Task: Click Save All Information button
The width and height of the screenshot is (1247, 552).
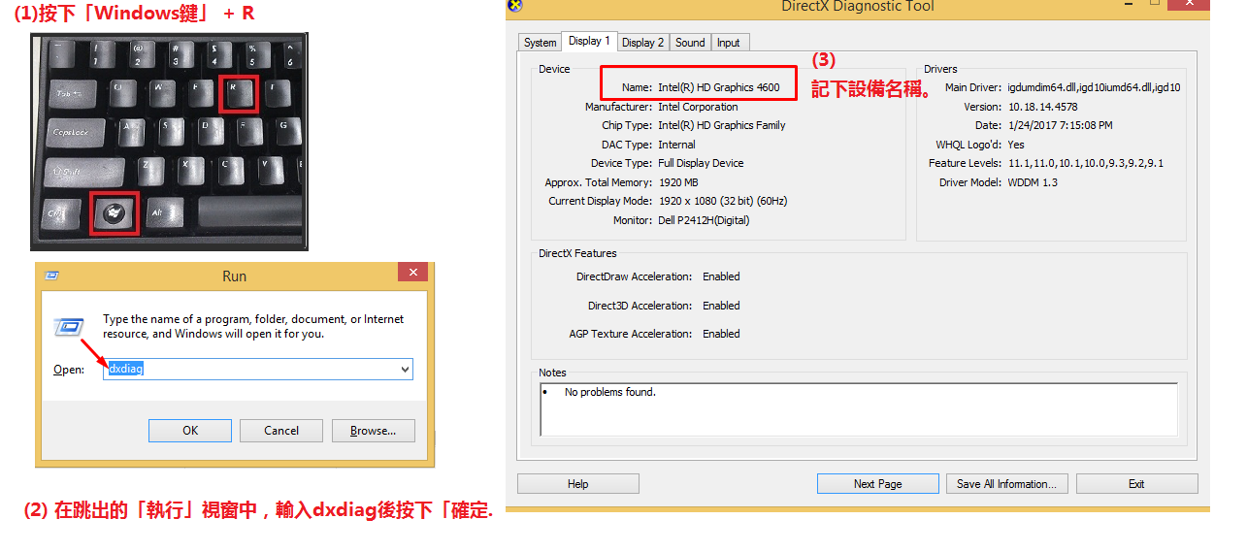Action: 1007,484
